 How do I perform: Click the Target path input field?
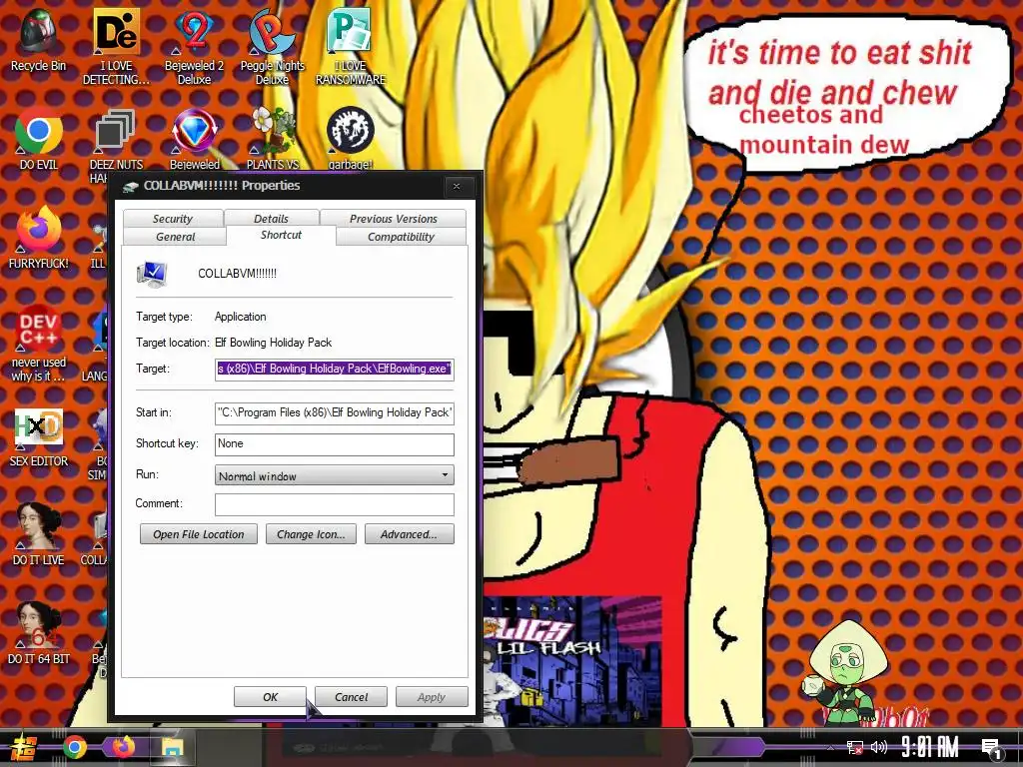point(334,369)
